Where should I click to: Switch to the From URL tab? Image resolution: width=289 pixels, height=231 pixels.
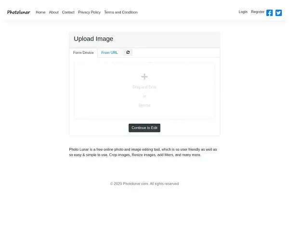109,52
